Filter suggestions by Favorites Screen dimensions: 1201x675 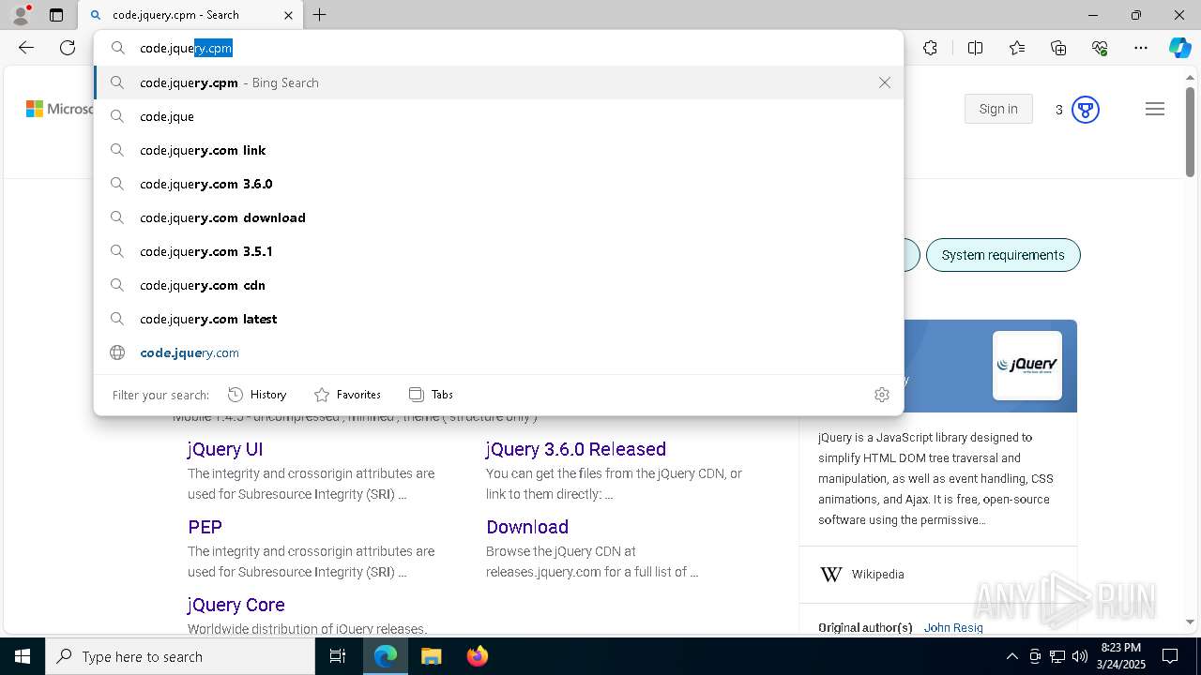347,395
